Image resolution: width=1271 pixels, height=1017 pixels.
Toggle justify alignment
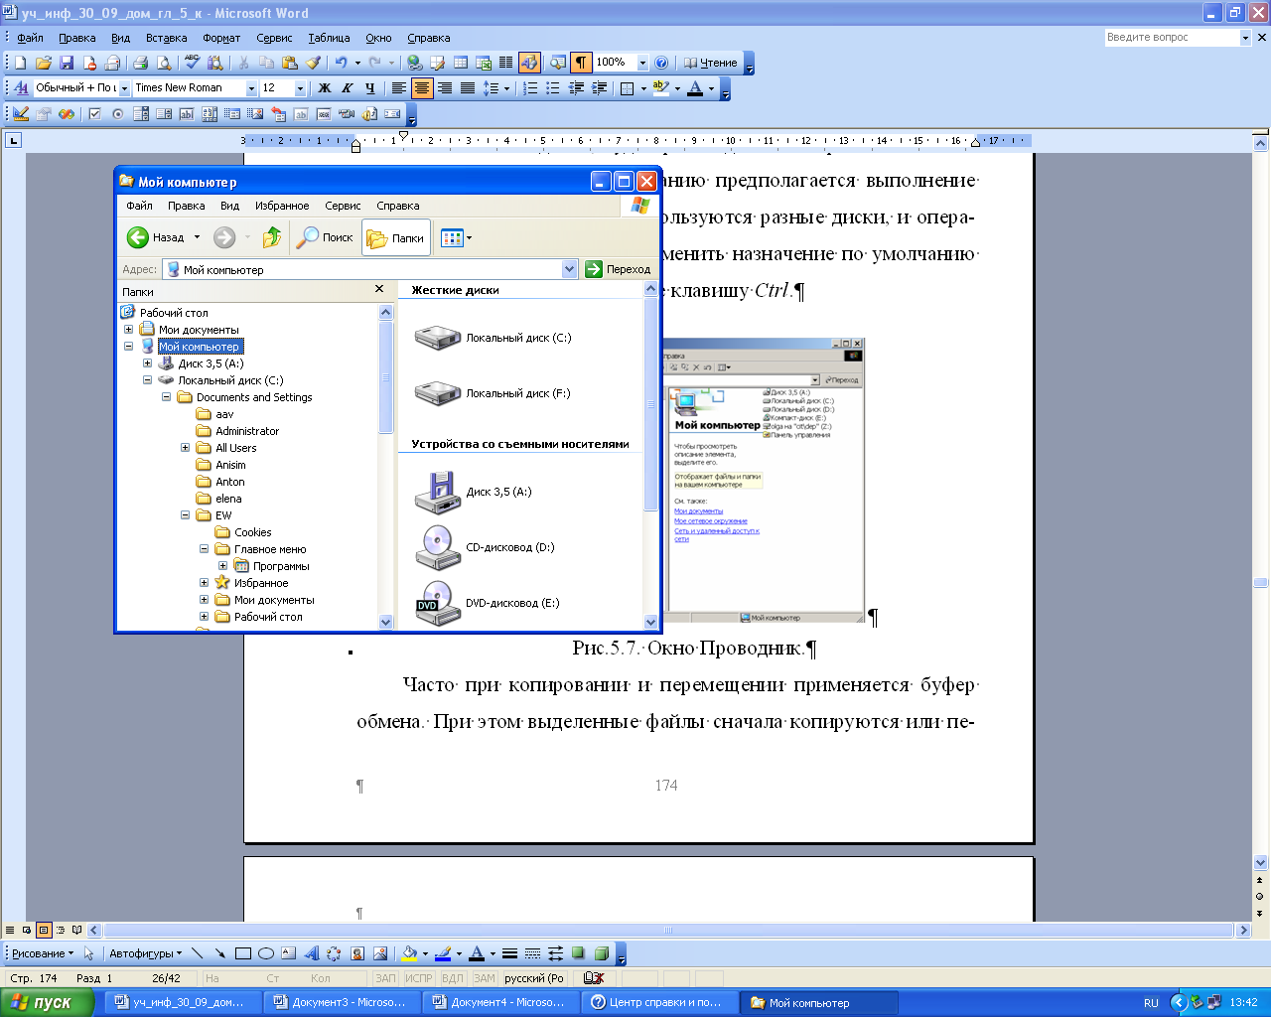(467, 88)
